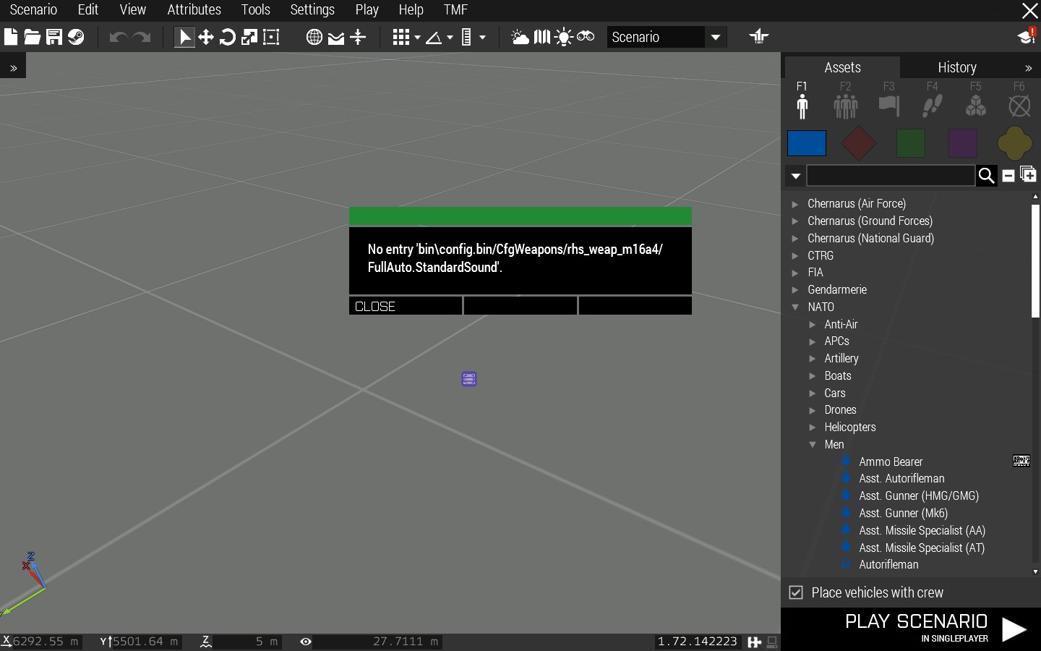Select the red OPFOR side swatch
This screenshot has height=651, width=1041.
point(858,143)
